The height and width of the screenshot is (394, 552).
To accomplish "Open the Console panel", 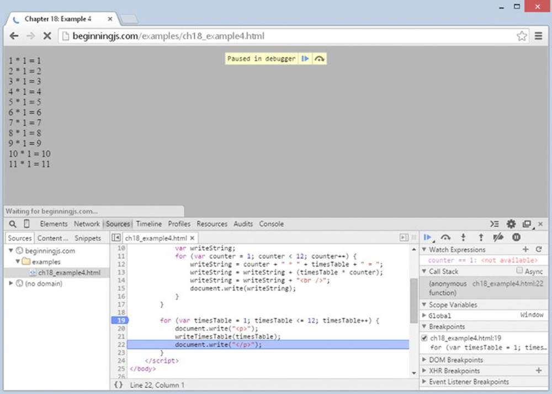I will pos(272,223).
